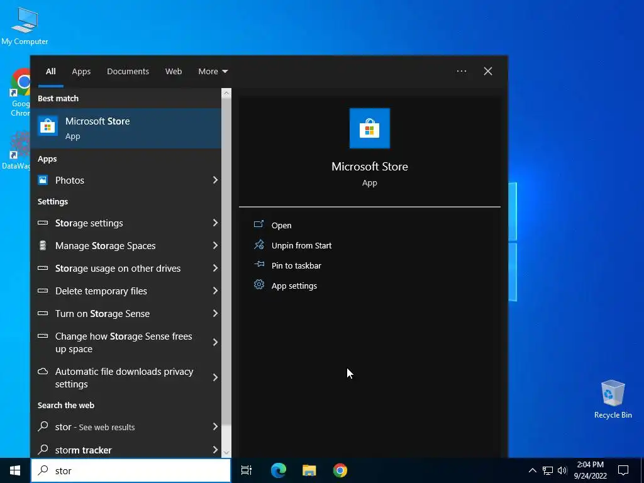The image size is (644, 483).
Task: Click the results scrollbar down arrow
Action: pos(226,453)
